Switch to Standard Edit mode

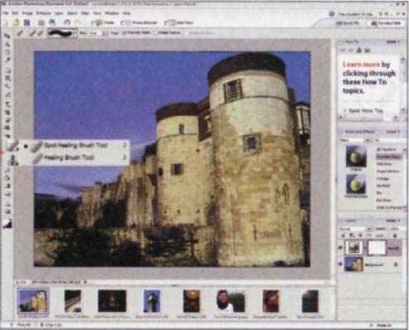pos(387,23)
